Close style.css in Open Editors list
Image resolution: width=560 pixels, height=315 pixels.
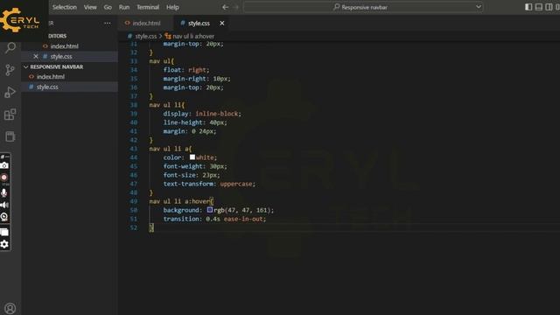pos(36,56)
